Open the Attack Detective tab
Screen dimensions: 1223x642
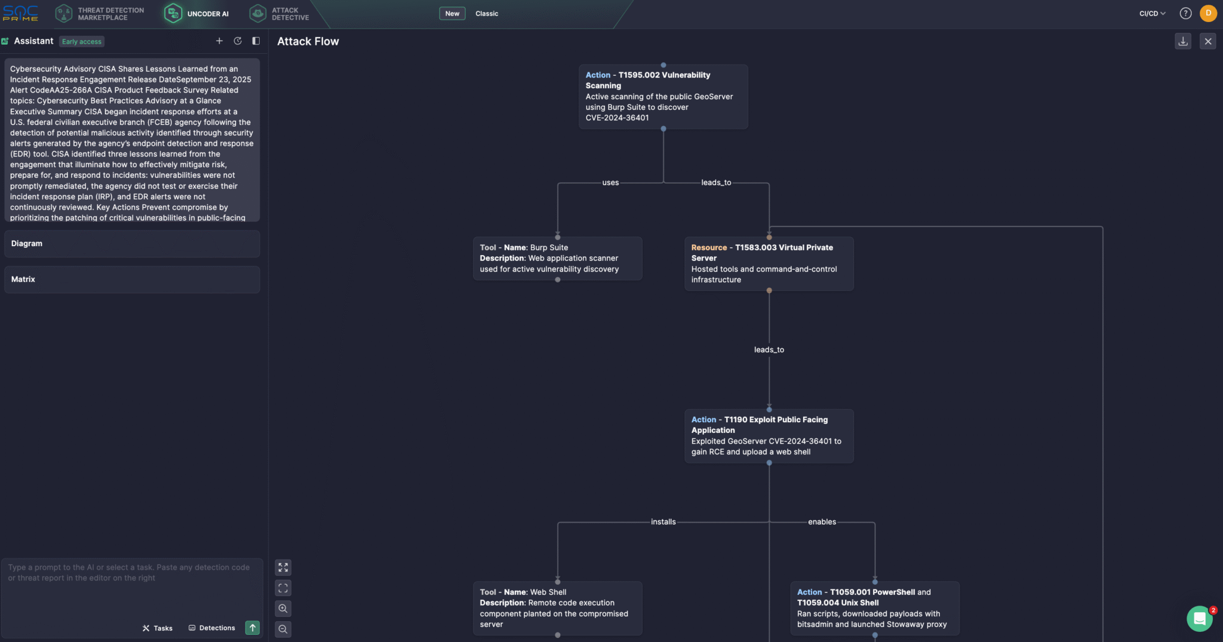point(279,14)
